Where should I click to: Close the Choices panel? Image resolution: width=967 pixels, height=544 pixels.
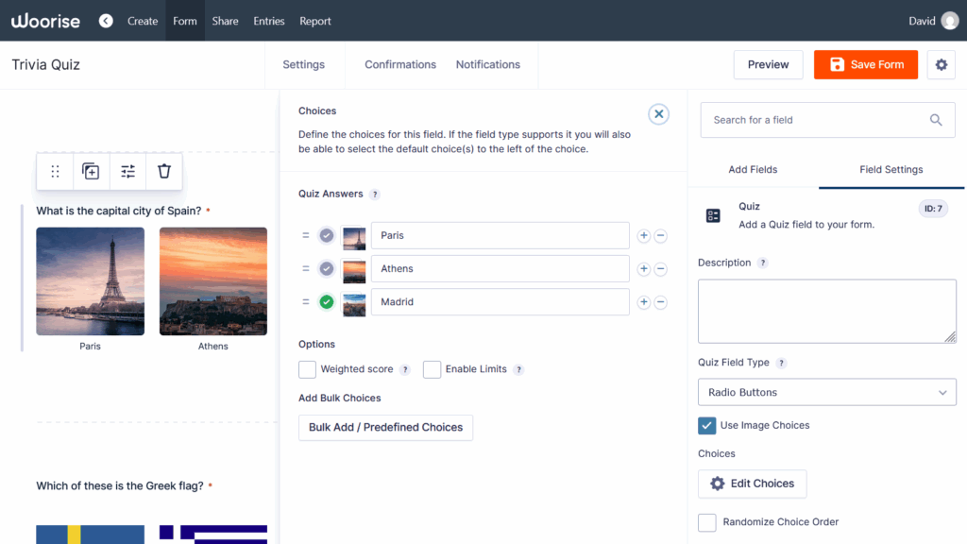click(x=659, y=114)
